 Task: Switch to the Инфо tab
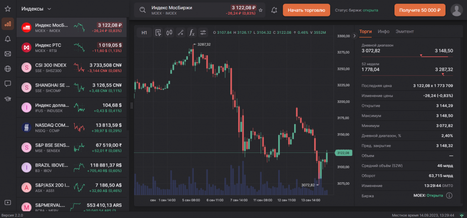point(384,31)
